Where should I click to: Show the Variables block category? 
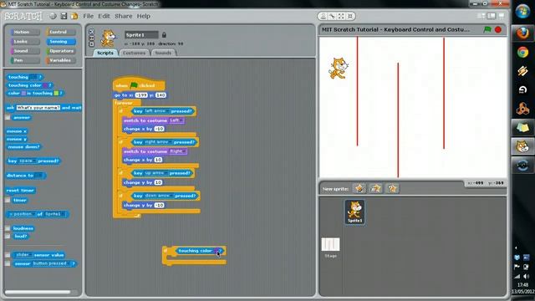61,60
